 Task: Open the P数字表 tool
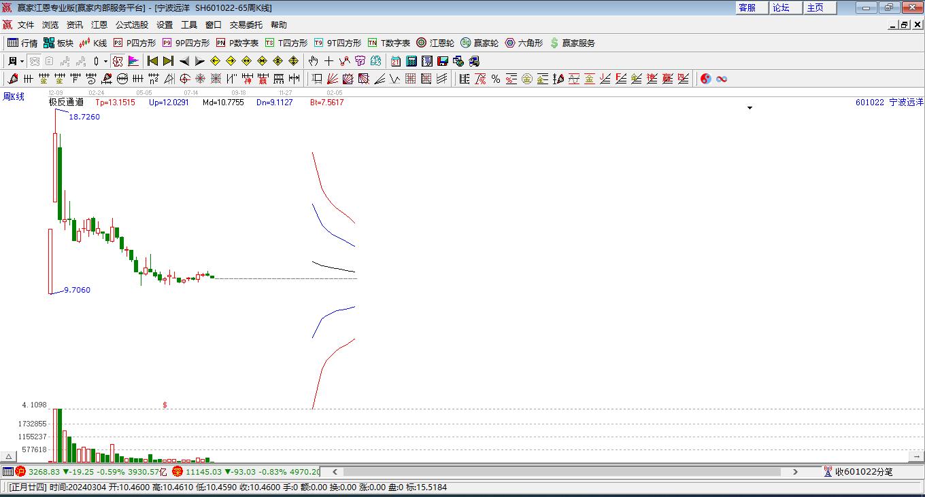(x=237, y=43)
